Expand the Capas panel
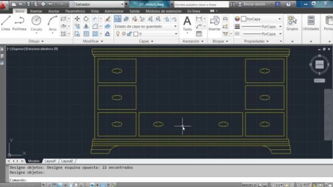This screenshot has height=187, width=333. tap(146, 41)
